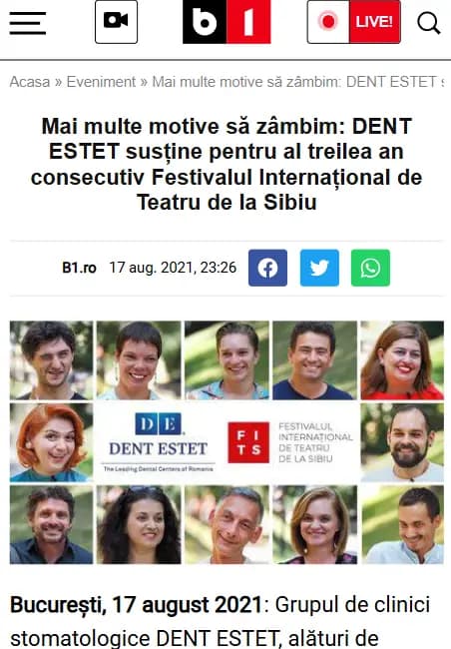Click the DENT ESTET logo in image

pyautogui.click(x=158, y=442)
